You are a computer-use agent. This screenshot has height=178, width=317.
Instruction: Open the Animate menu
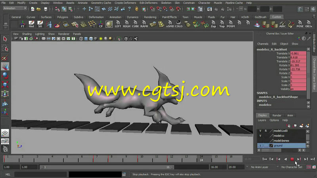pyautogui.click(x=83, y=3)
